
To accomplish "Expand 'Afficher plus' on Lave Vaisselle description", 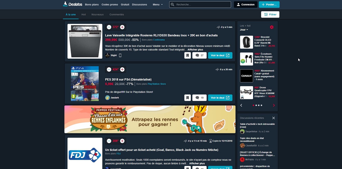I will [x=195, y=50].
